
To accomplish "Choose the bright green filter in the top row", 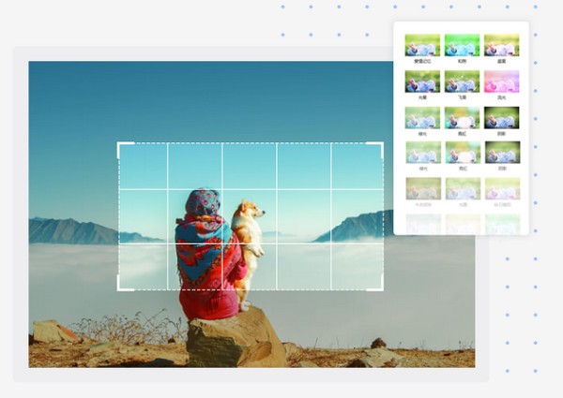I will (462, 45).
